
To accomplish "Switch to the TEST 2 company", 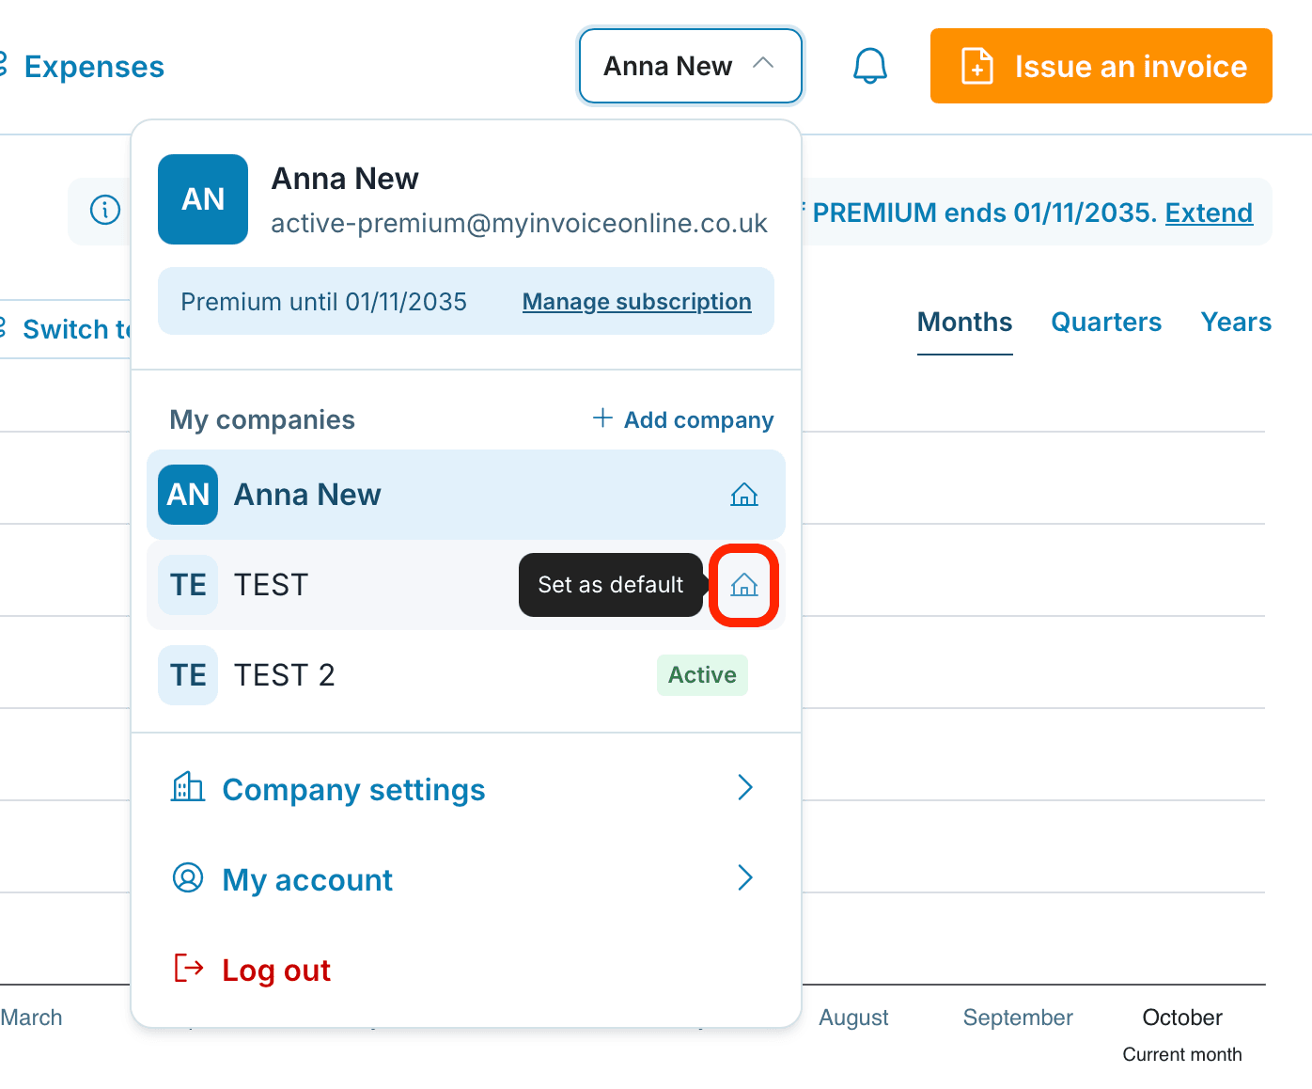I will [466, 675].
